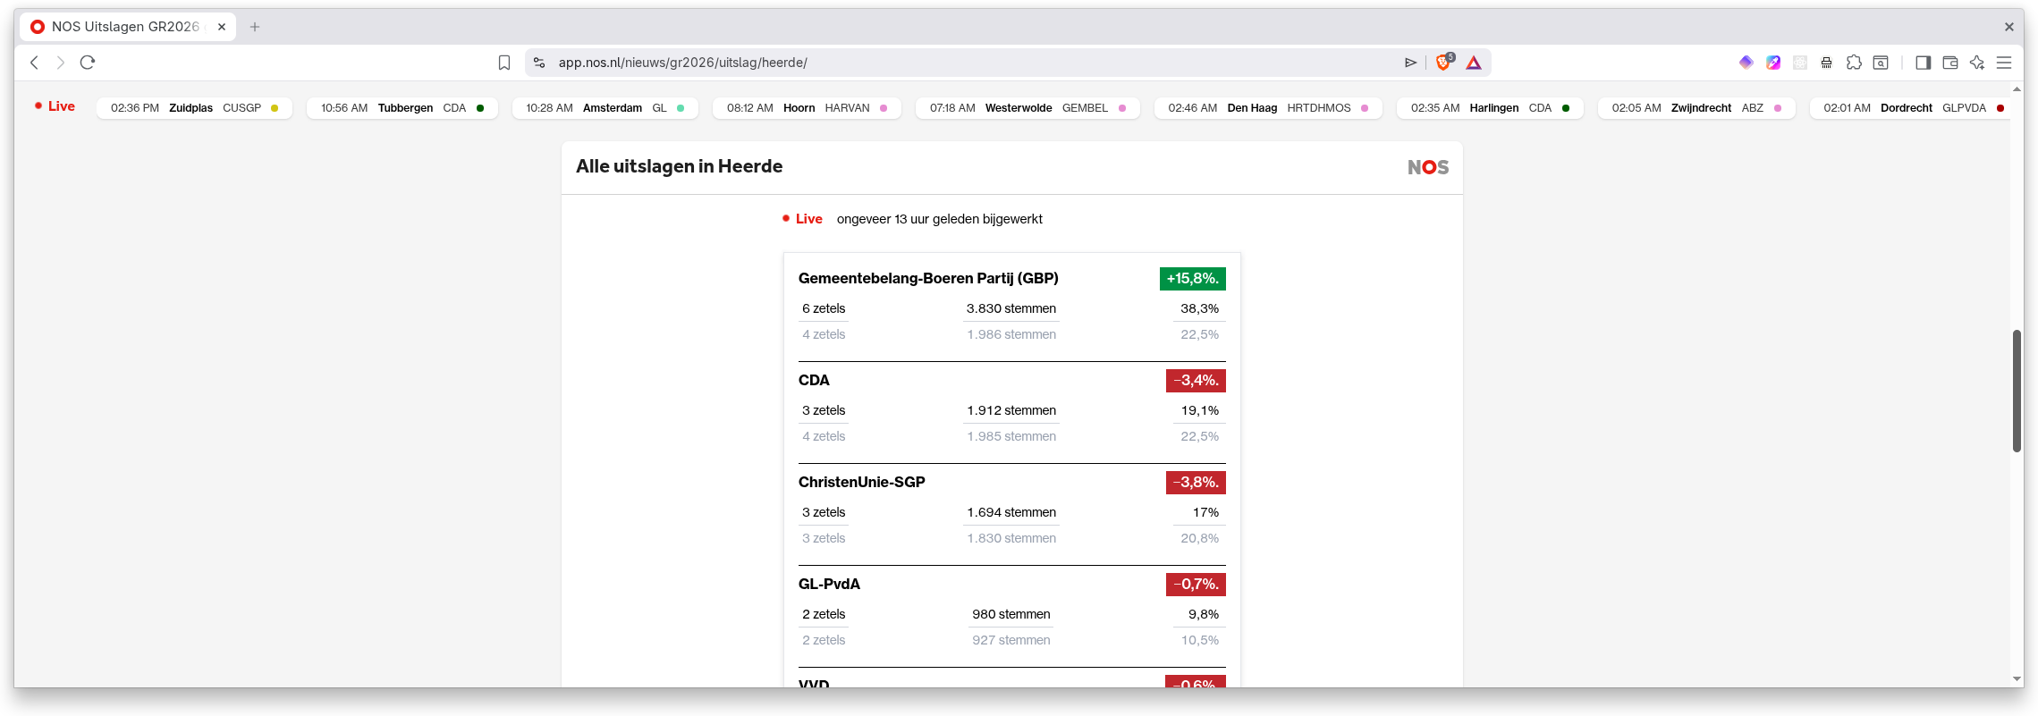Click previous '927 stemmen' for GL-PvdA

pos(1011,640)
